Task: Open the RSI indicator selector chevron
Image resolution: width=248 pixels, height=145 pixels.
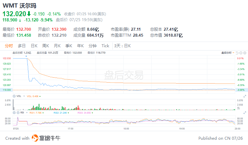Action: tap(27, 113)
